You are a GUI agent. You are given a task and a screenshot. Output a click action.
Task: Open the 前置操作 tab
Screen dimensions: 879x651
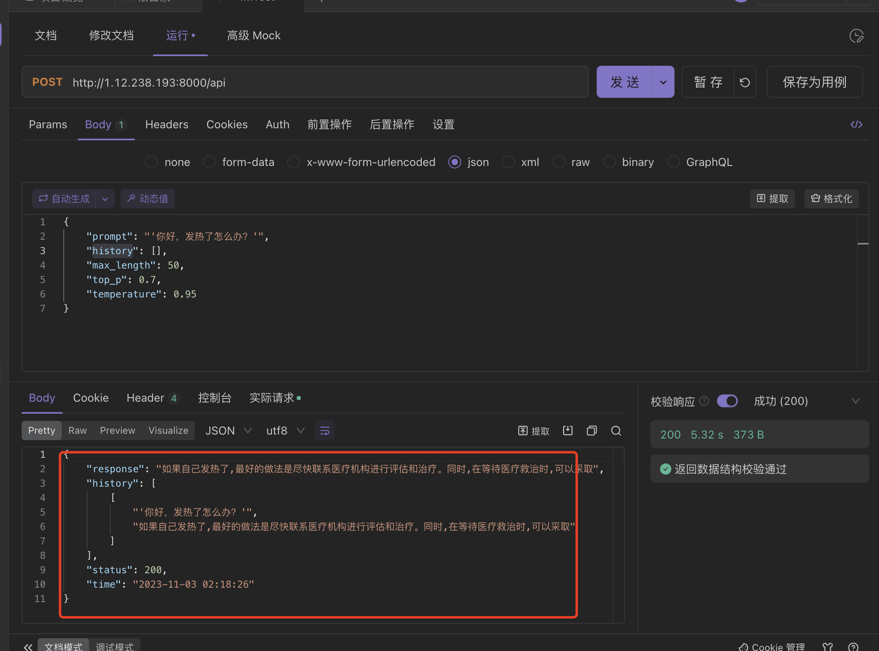pyautogui.click(x=330, y=125)
